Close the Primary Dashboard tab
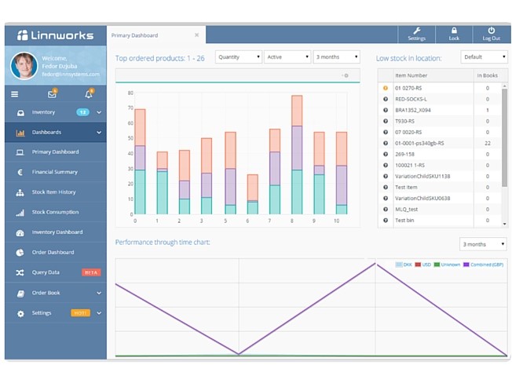 pyautogui.click(x=196, y=35)
